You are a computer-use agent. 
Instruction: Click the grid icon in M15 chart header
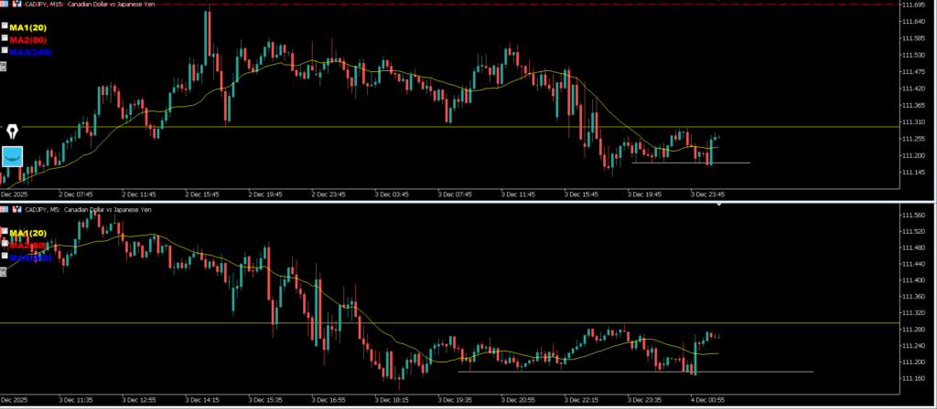5,5
